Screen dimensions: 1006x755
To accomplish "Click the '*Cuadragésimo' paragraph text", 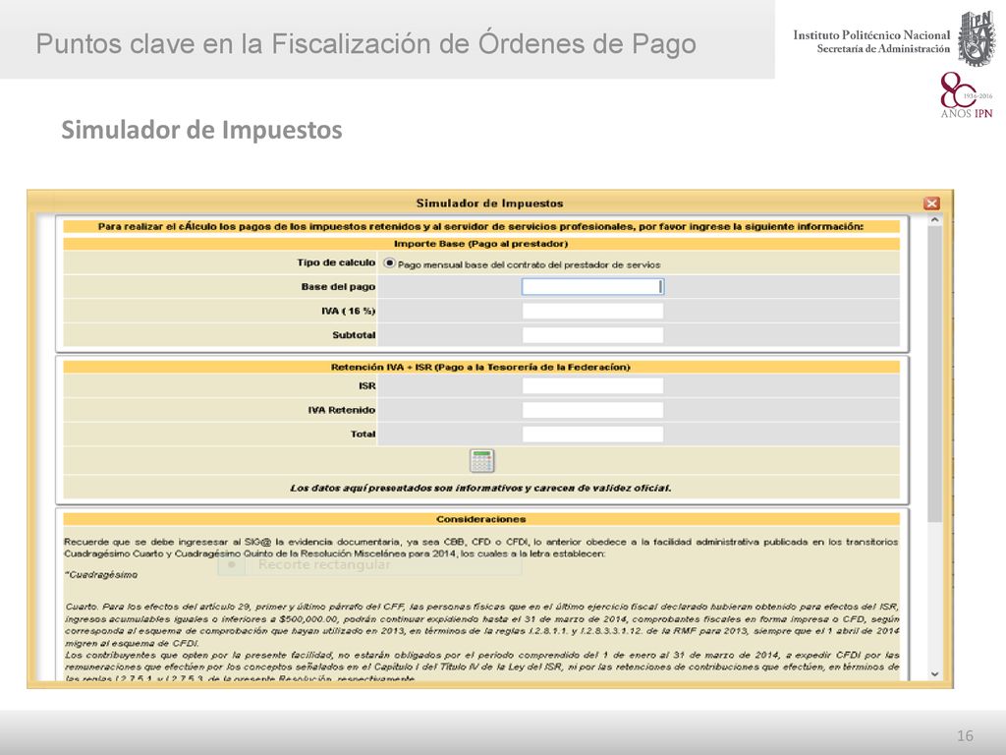I will click(x=101, y=575).
